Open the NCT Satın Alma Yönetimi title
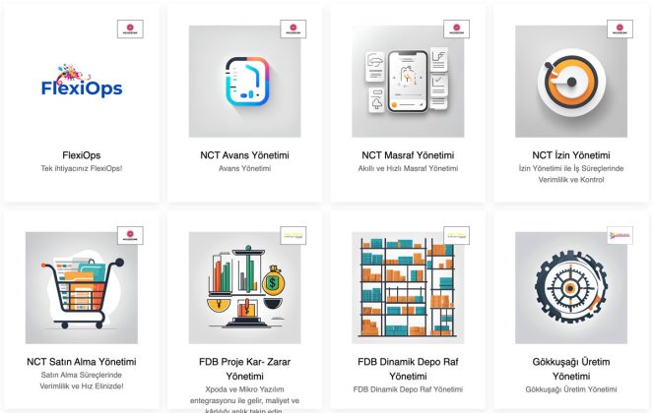652x413 pixels. point(82,362)
